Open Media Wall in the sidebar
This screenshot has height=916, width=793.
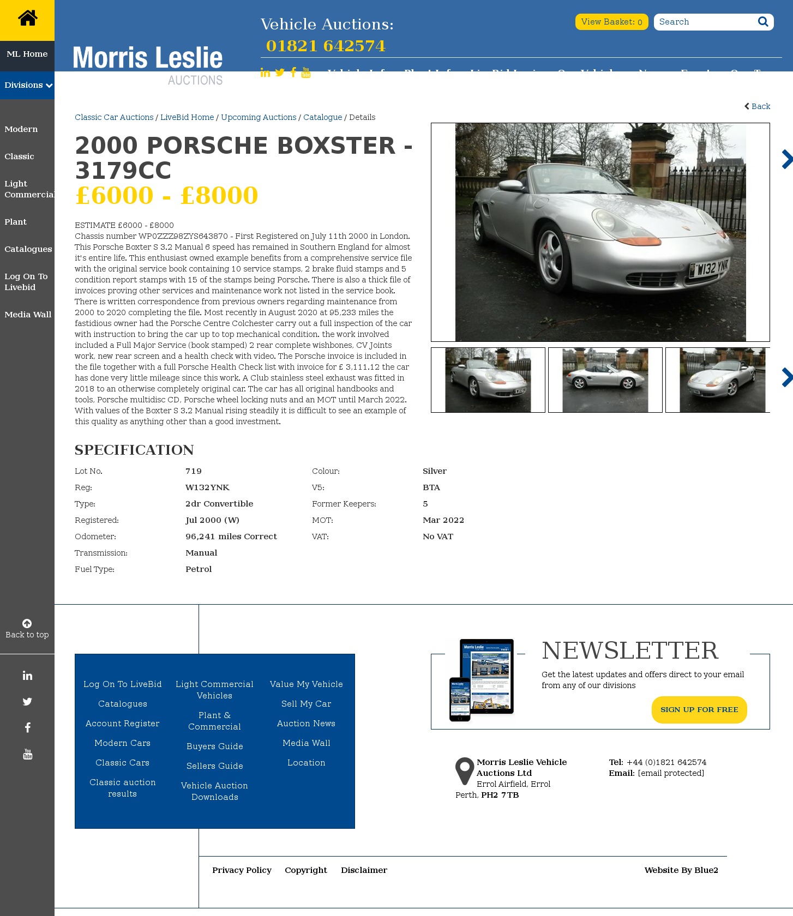click(x=28, y=315)
